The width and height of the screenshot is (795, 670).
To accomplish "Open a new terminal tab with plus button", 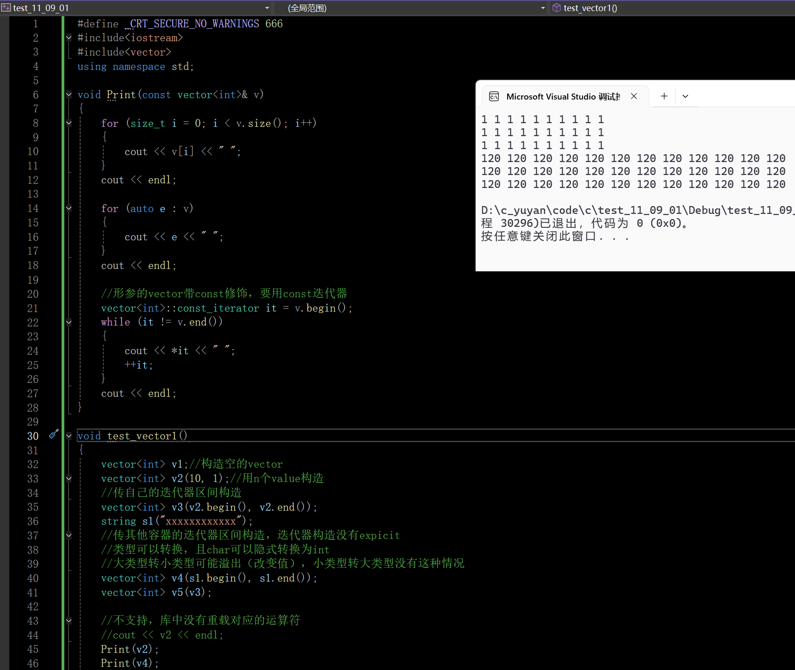I will 664,96.
